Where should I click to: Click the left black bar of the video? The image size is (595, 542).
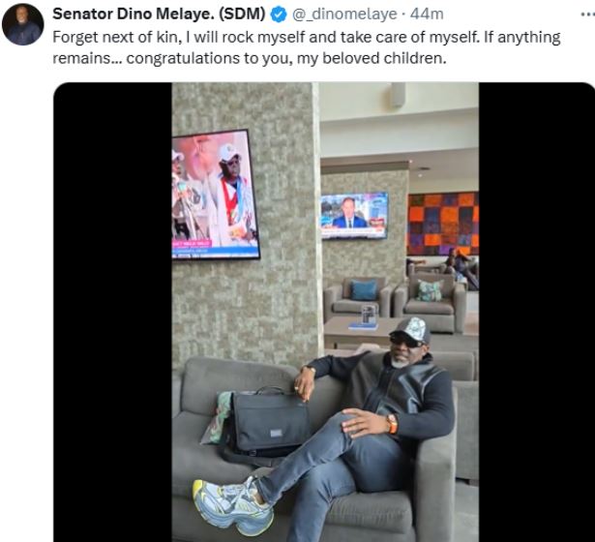click(x=112, y=312)
